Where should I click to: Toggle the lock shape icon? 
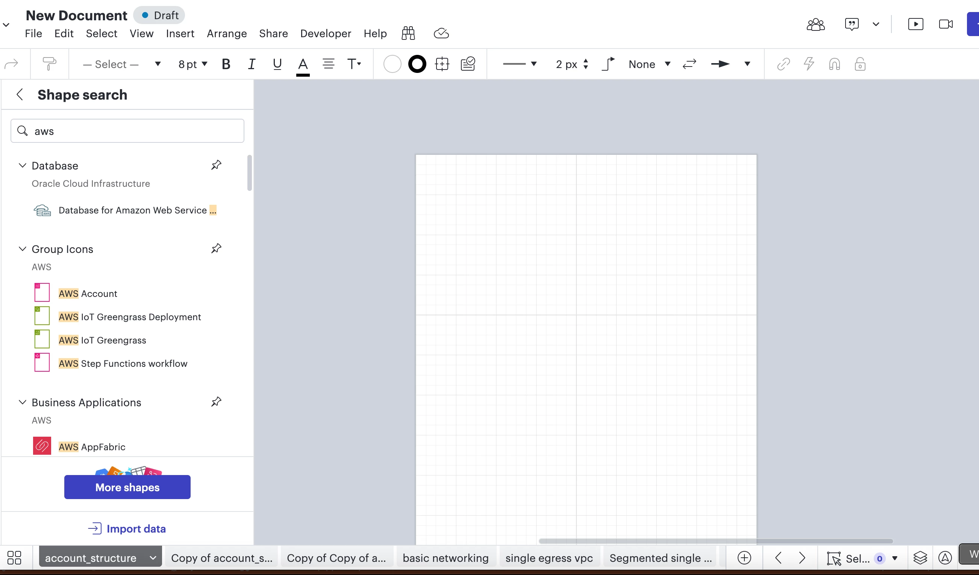(x=860, y=64)
